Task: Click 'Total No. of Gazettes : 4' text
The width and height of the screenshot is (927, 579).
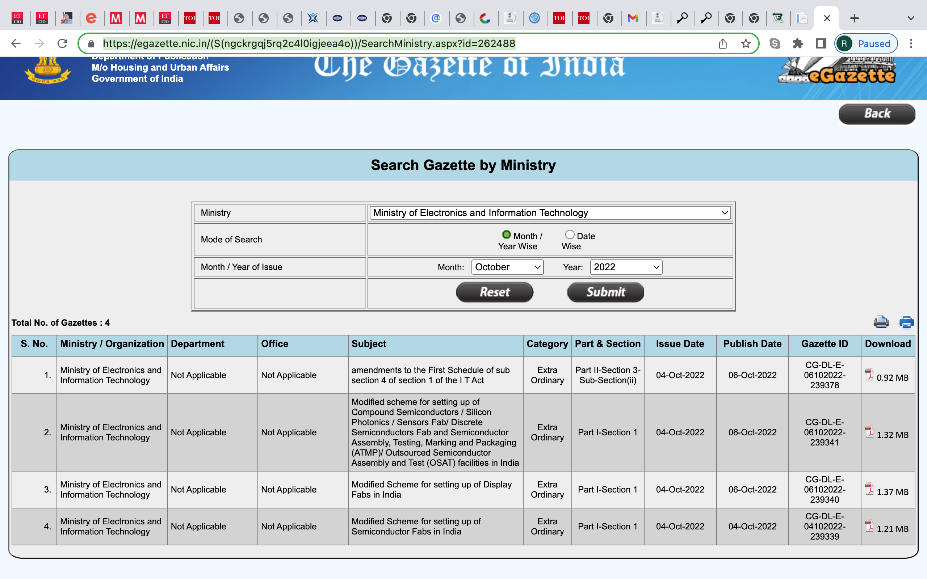Action: point(60,322)
